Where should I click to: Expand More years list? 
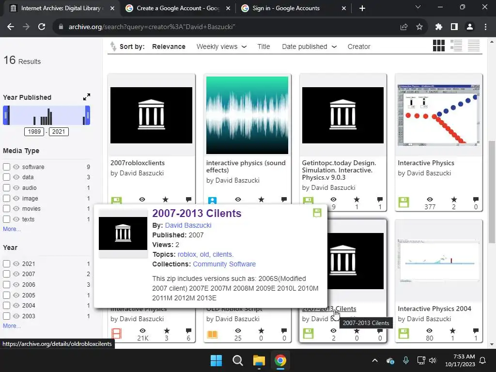12,326
